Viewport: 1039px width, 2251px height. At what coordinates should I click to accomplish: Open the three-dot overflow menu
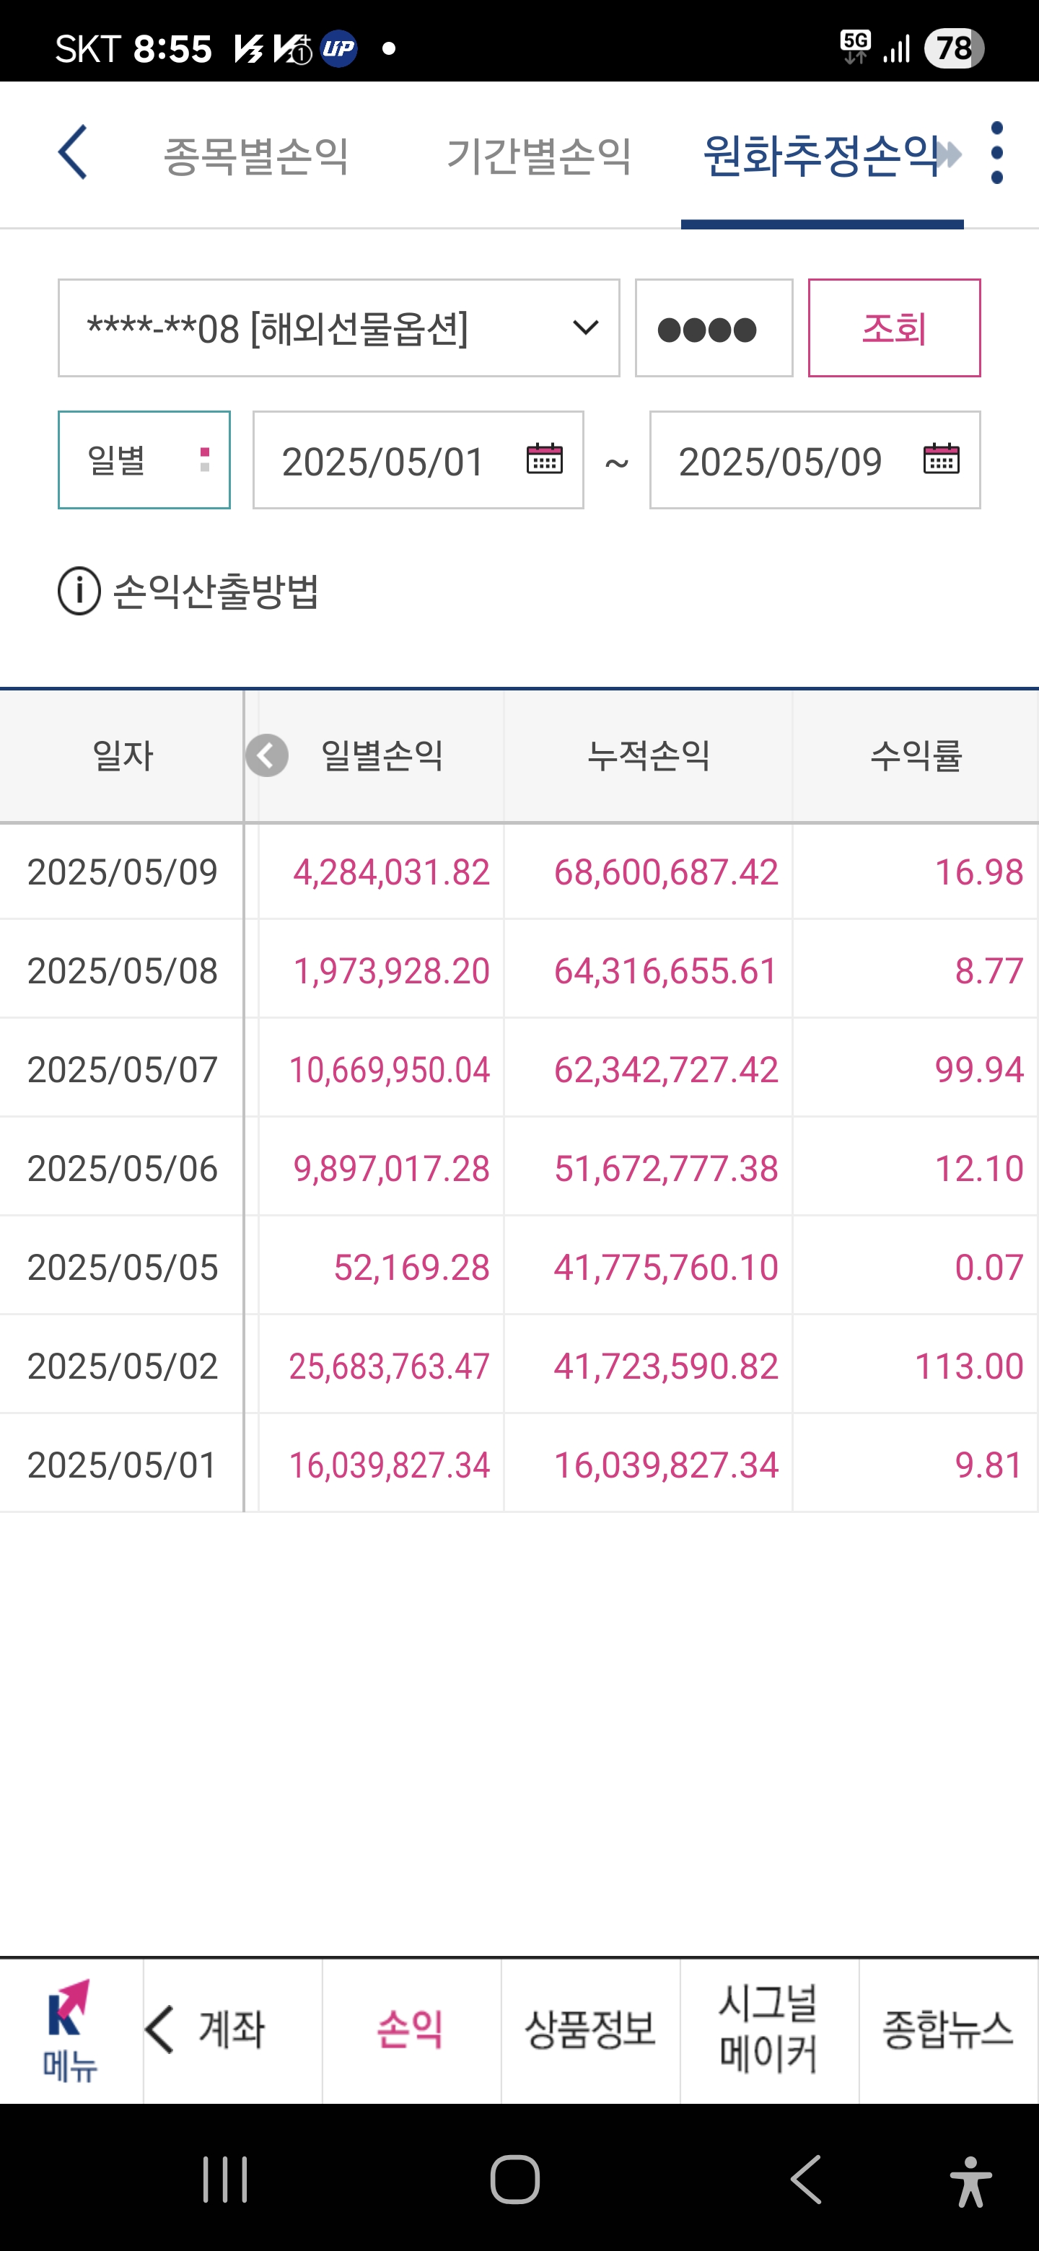click(x=997, y=153)
